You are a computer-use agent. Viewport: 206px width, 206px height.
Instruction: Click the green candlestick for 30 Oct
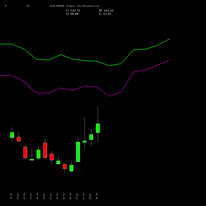(x=98, y=128)
